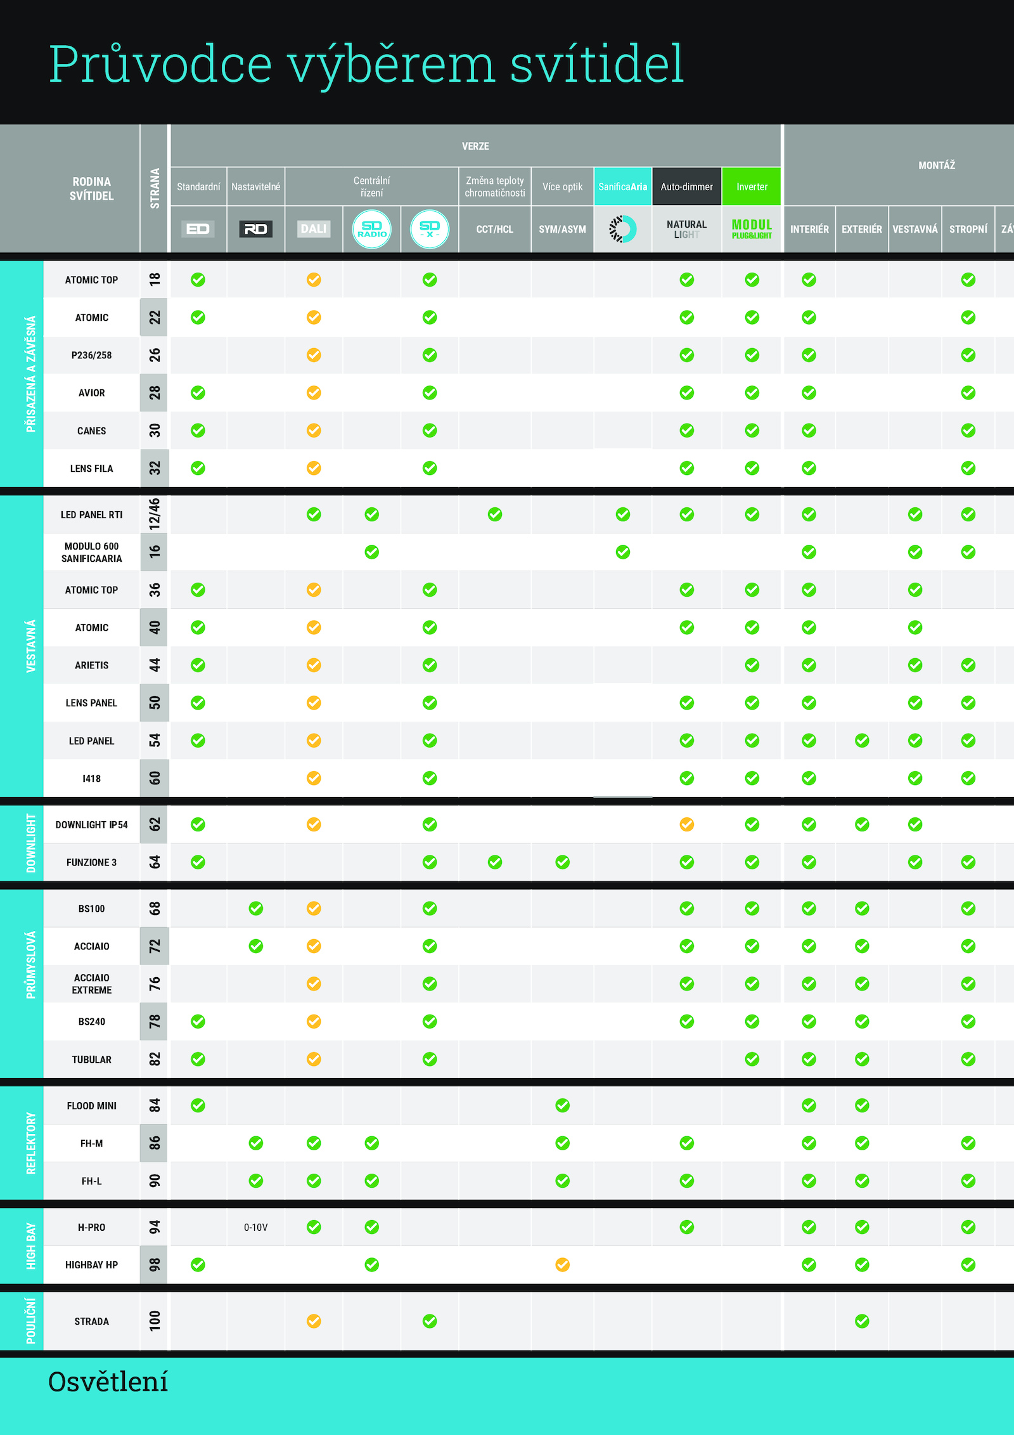Click the Centrální řízení header
This screenshot has width=1014, height=1435.
(x=372, y=186)
